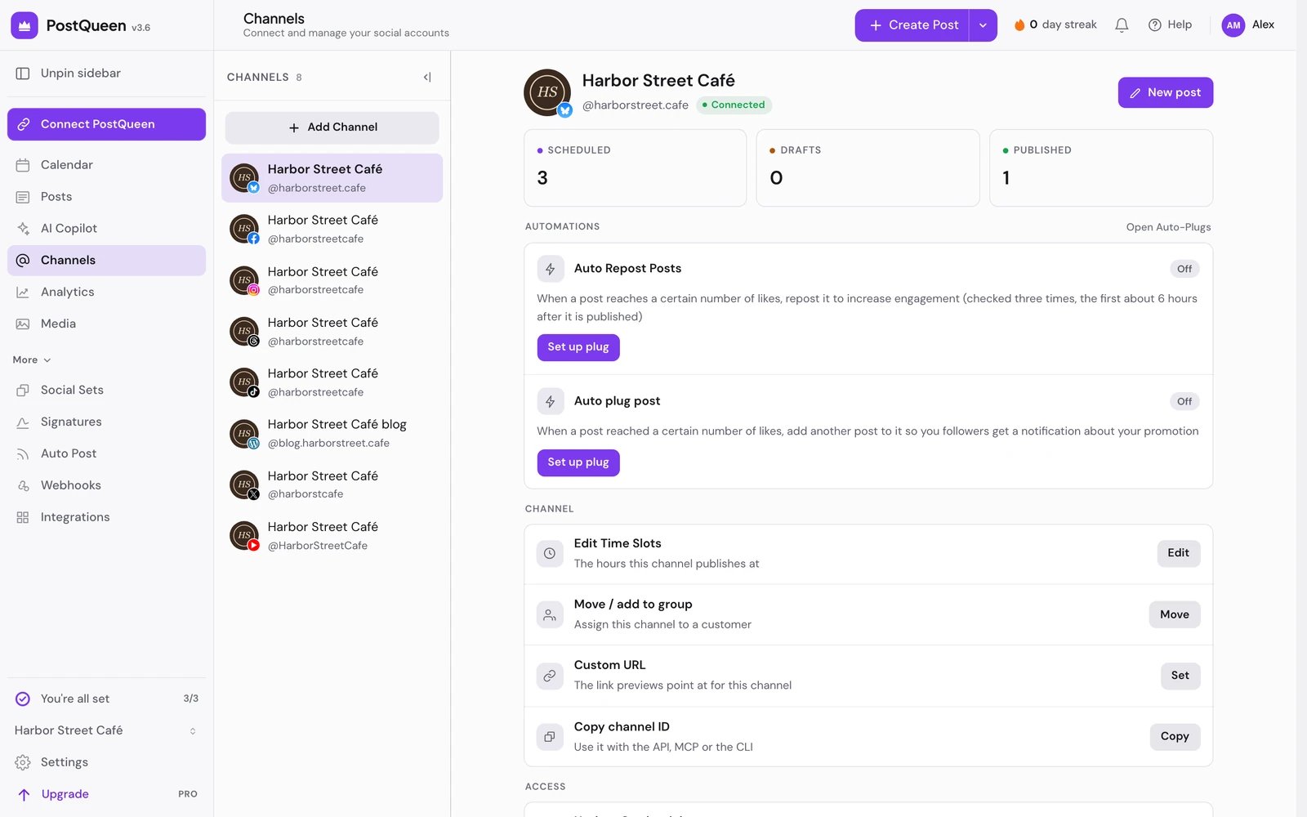Click the PostQueen crown logo icon
1307x817 pixels.
coord(25,25)
